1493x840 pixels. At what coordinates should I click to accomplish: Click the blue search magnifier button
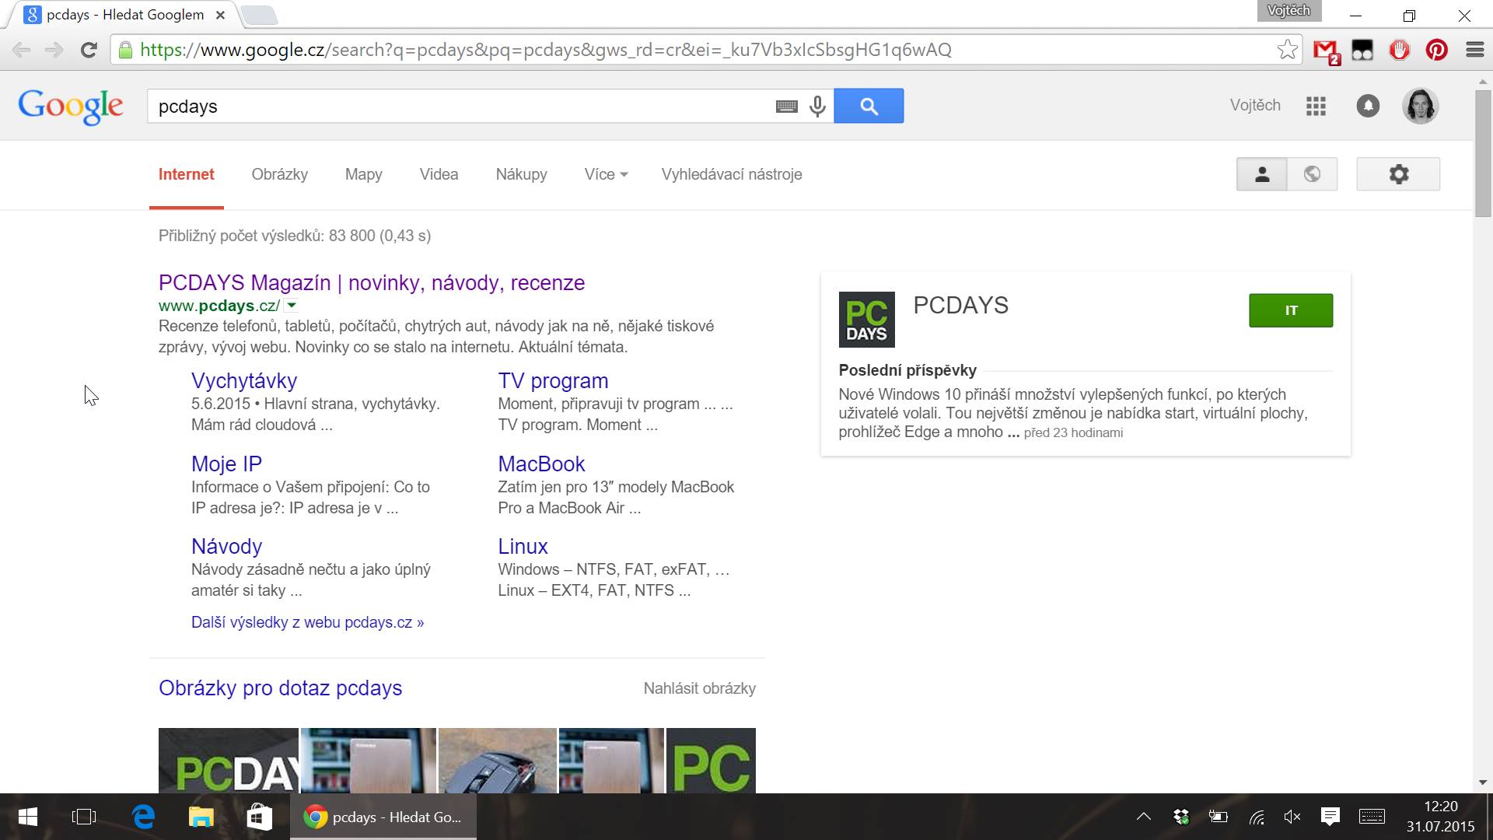tap(869, 106)
